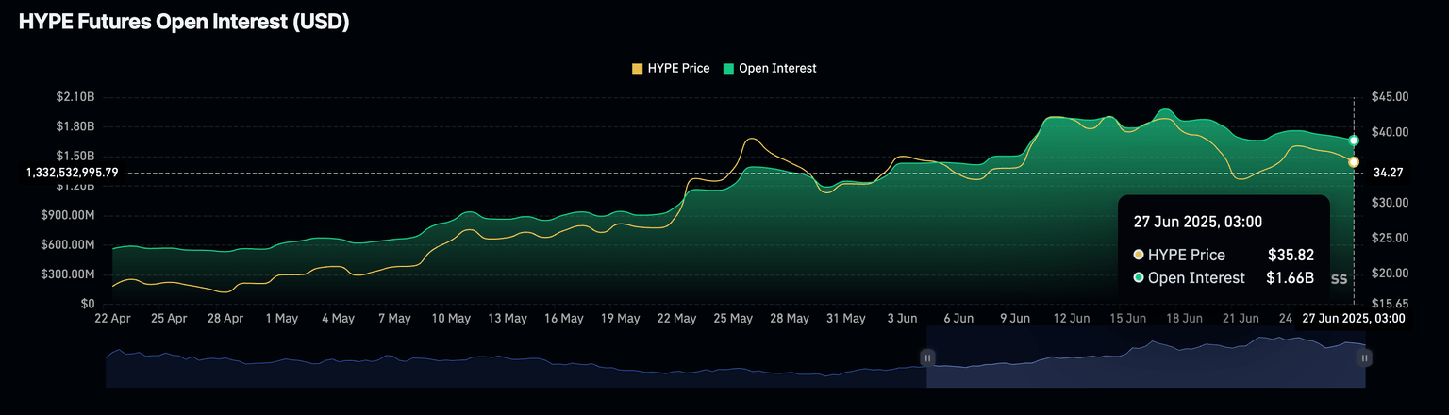Click the yellow price peak near 25 May
This screenshot has height=415, width=1449.
coord(751,140)
